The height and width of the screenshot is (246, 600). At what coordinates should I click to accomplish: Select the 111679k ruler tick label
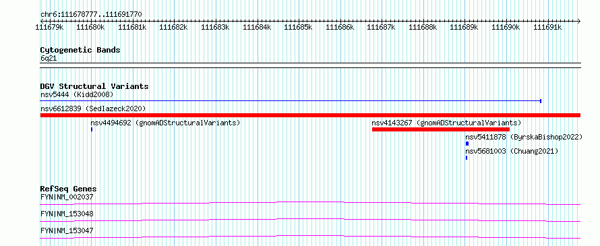pyautogui.click(x=49, y=27)
